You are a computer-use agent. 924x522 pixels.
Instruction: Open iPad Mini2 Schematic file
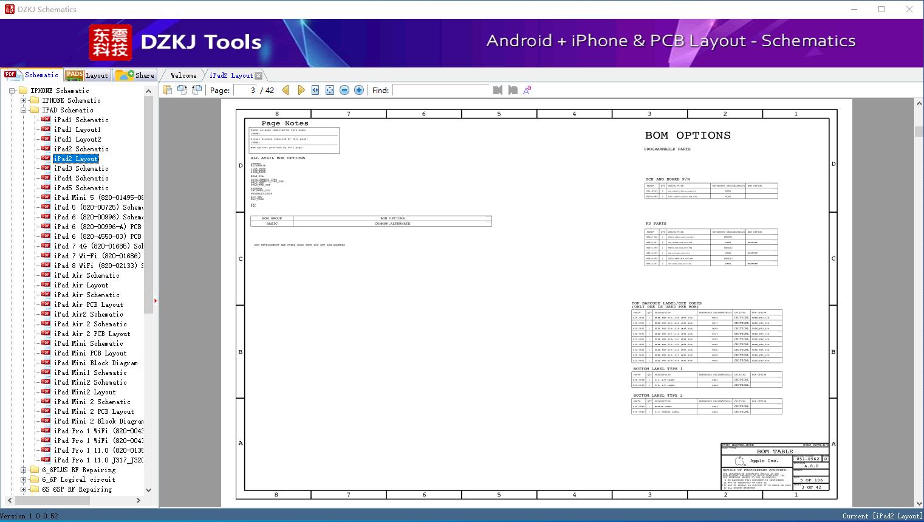pos(90,382)
